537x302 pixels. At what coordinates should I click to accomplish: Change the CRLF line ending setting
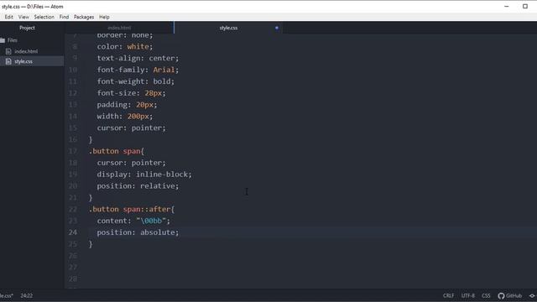coord(448,295)
